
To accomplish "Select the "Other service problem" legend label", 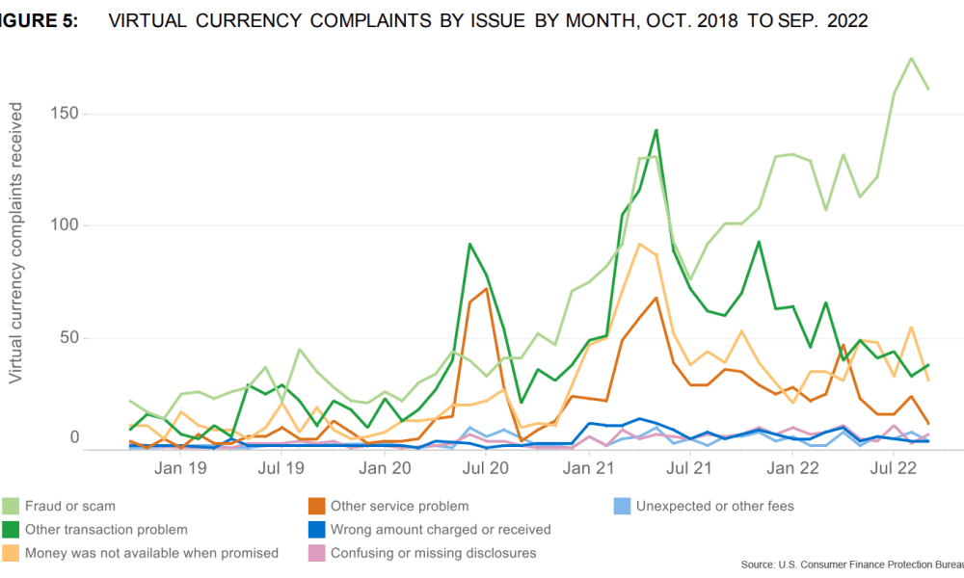I will pos(399,506).
